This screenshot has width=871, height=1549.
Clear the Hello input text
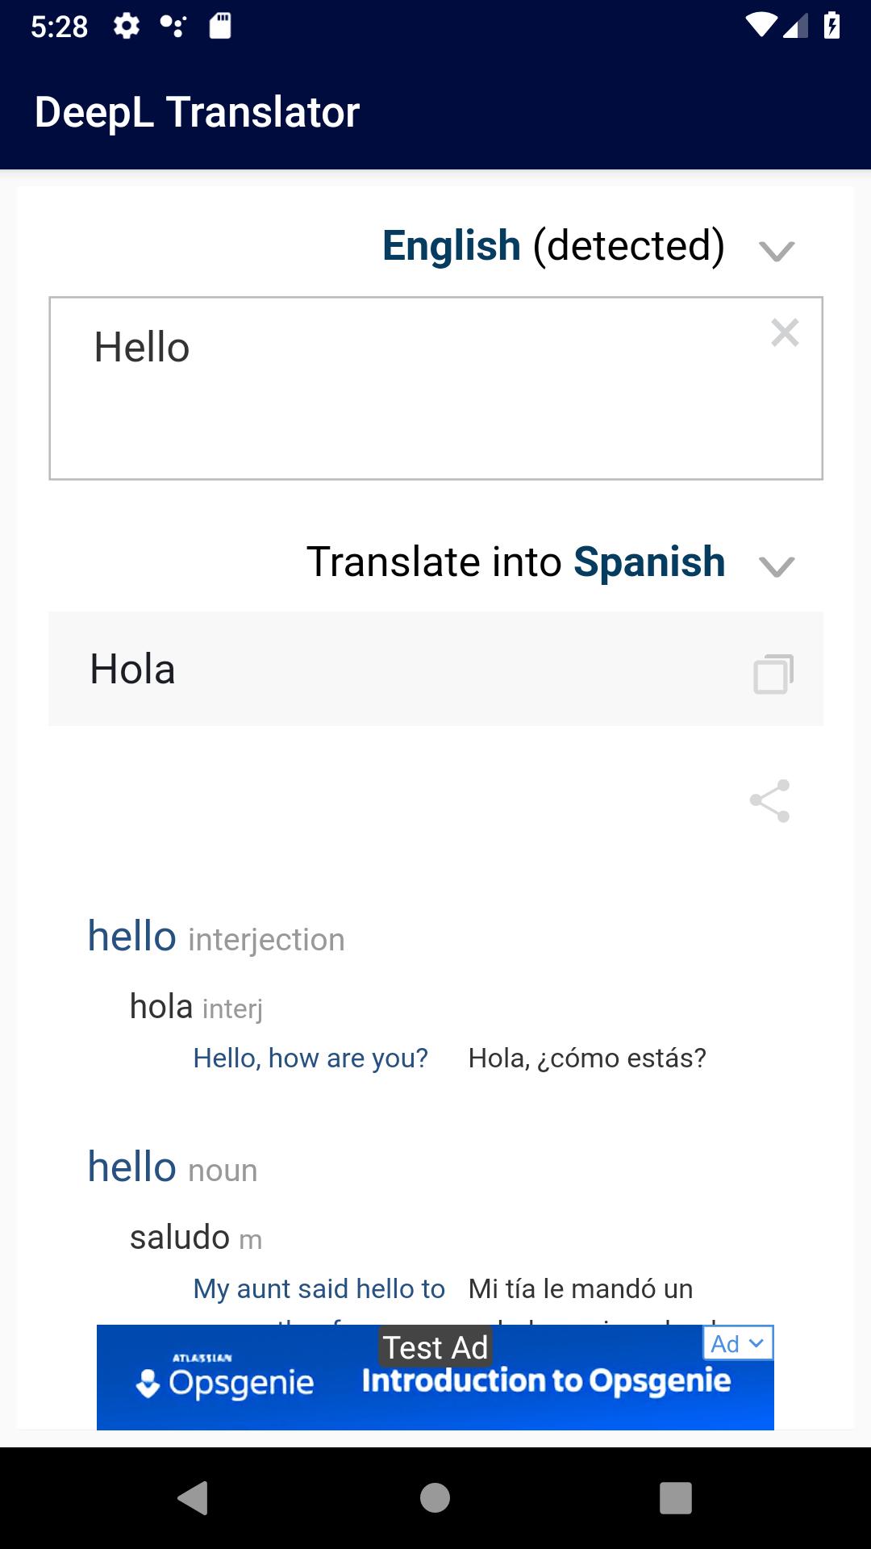[x=785, y=332]
